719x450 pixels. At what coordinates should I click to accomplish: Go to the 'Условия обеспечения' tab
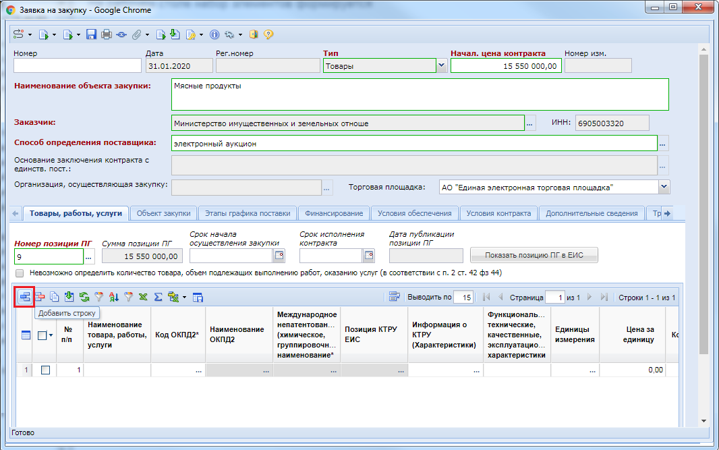pos(415,213)
